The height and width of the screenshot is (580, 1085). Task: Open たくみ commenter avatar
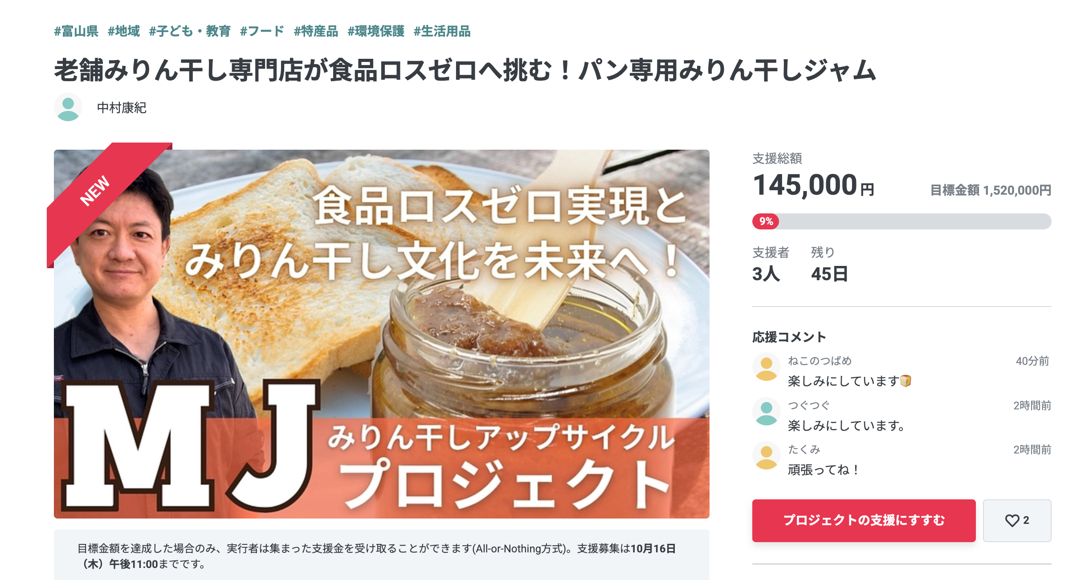point(766,456)
